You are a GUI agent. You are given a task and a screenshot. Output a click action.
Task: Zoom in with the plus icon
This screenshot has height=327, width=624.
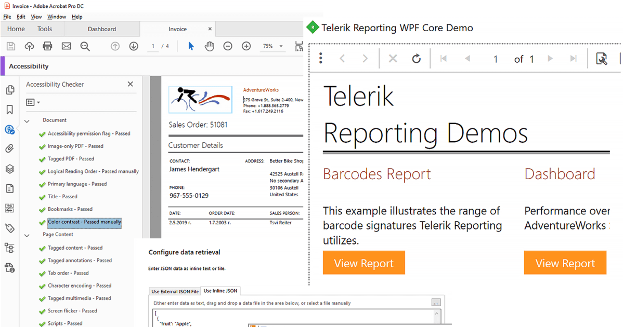pyautogui.click(x=245, y=46)
